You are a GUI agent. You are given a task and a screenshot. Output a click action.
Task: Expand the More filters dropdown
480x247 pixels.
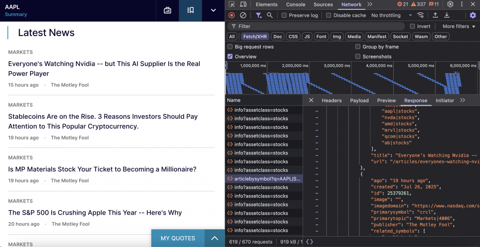point(458,26)
